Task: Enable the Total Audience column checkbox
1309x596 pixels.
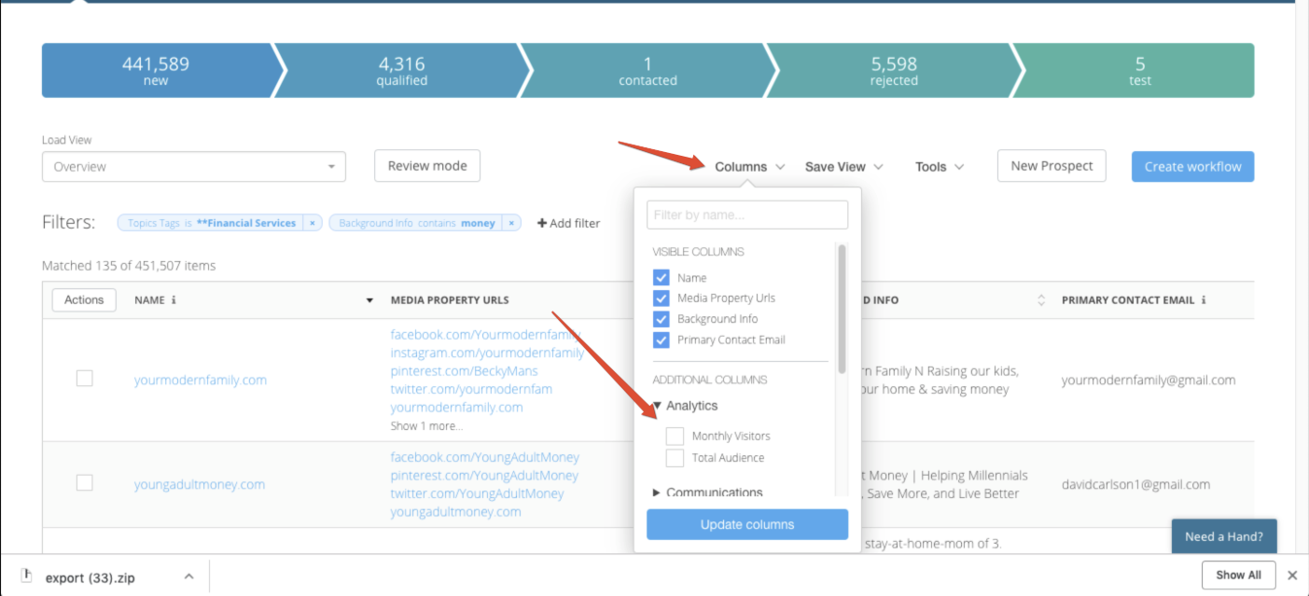Action: (675, 458)
